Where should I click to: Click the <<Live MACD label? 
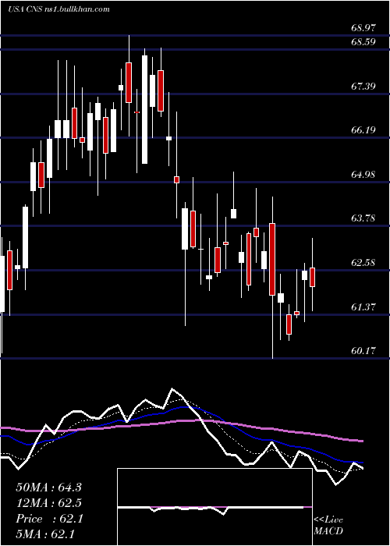tap(328, 525)
